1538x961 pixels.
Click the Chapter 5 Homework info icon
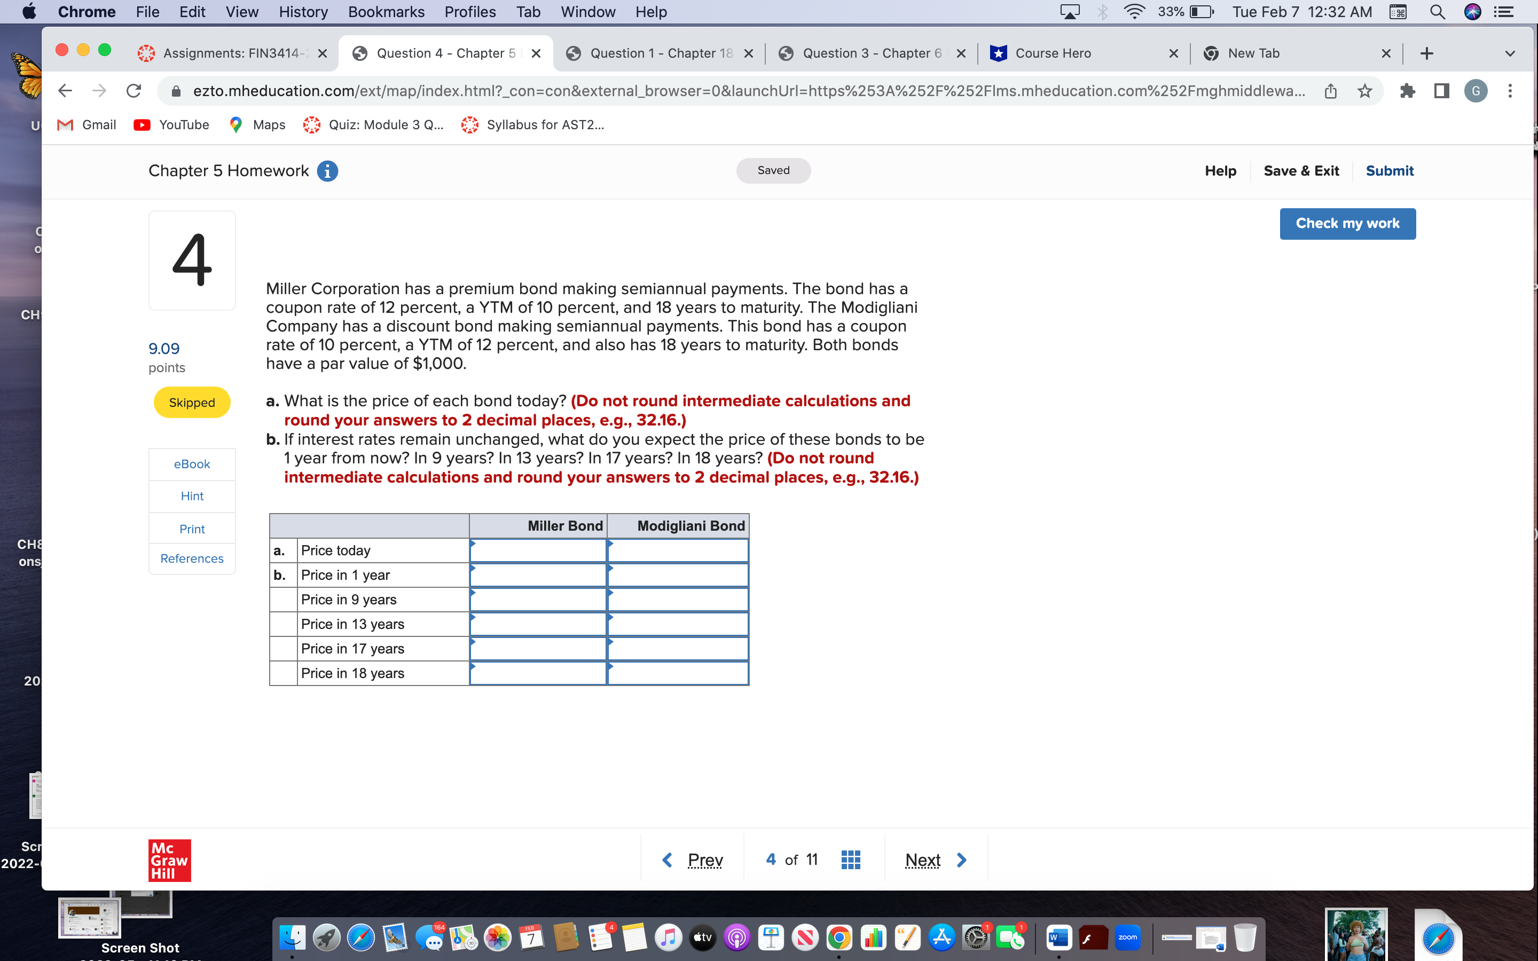click(x=328, y=170)
